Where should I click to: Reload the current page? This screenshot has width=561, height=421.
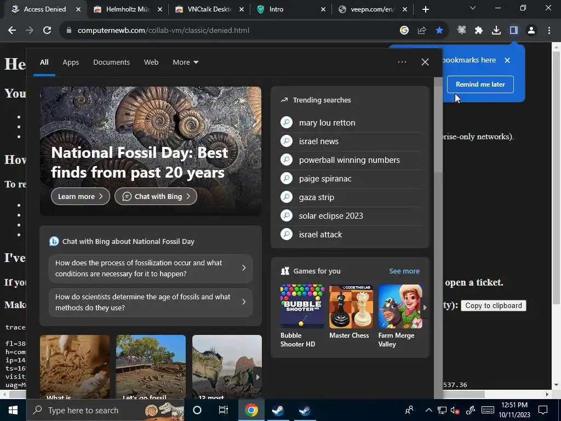click(x=47, y=31)
